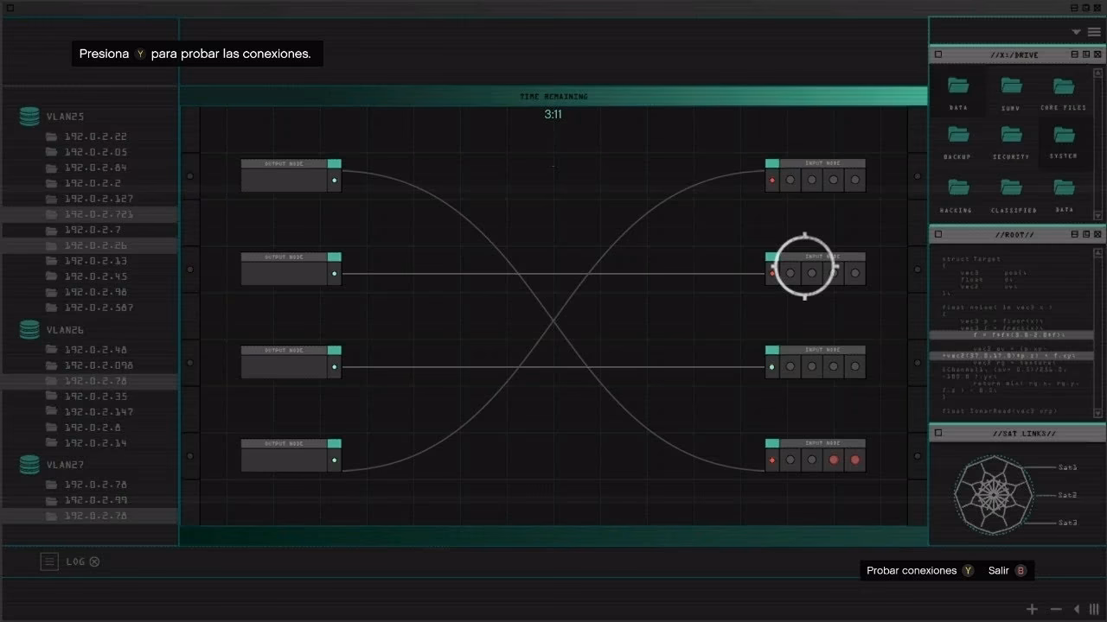Click the LOG label
The height and width of the screenshot is (622, 1107).
(75, 562)
